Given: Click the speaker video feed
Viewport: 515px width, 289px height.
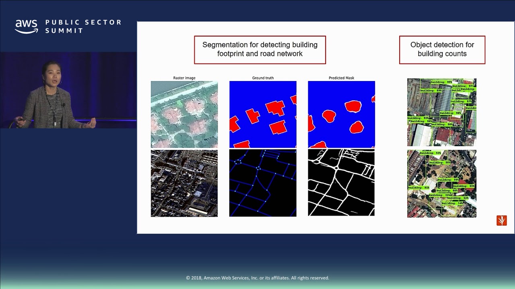Looking at the screenshot, I should (x=68, y=90).
